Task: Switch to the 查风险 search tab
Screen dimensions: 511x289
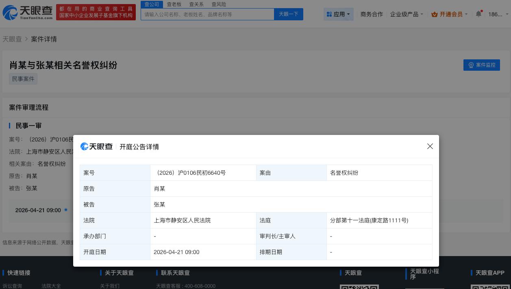Action: (219, 4)
